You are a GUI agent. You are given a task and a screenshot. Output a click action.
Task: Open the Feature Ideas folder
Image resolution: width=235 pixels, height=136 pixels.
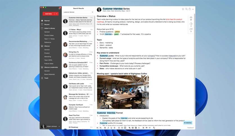click(x=49, y=64)
